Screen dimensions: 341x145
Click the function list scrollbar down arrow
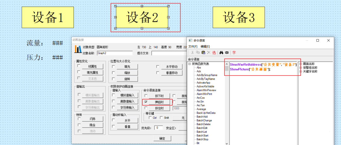tap(227, 143)
